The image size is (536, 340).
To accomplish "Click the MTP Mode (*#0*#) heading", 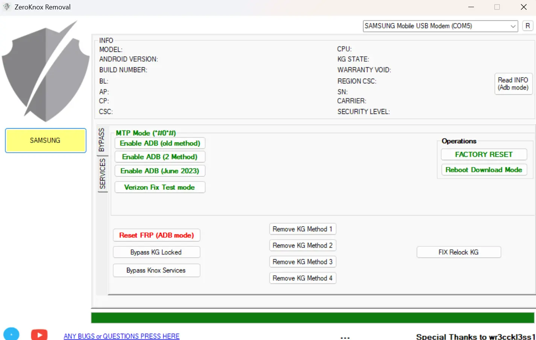I will [146, 133].
